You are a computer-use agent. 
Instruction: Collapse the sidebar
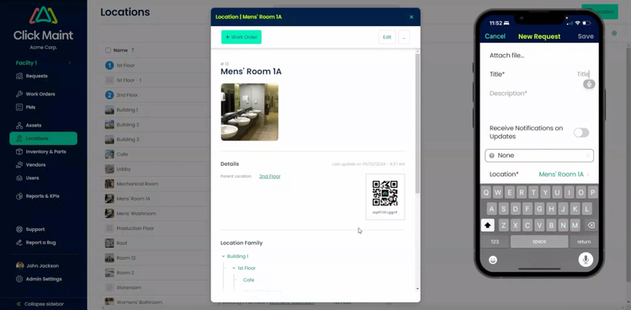40,304
